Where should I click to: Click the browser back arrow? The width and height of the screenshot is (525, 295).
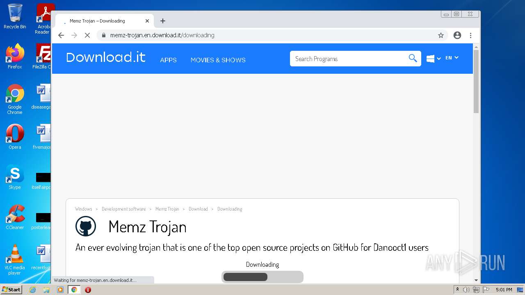[61, 35]
